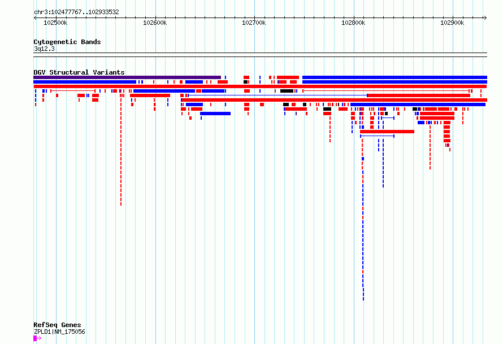Click the 3q12.3 band label
The height and width of the screenshot is (344, 503).
pos(44,49)
